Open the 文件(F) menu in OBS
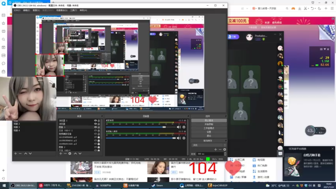Image resolution: width=336 pixels, height=189 pixels. [17, 10]
